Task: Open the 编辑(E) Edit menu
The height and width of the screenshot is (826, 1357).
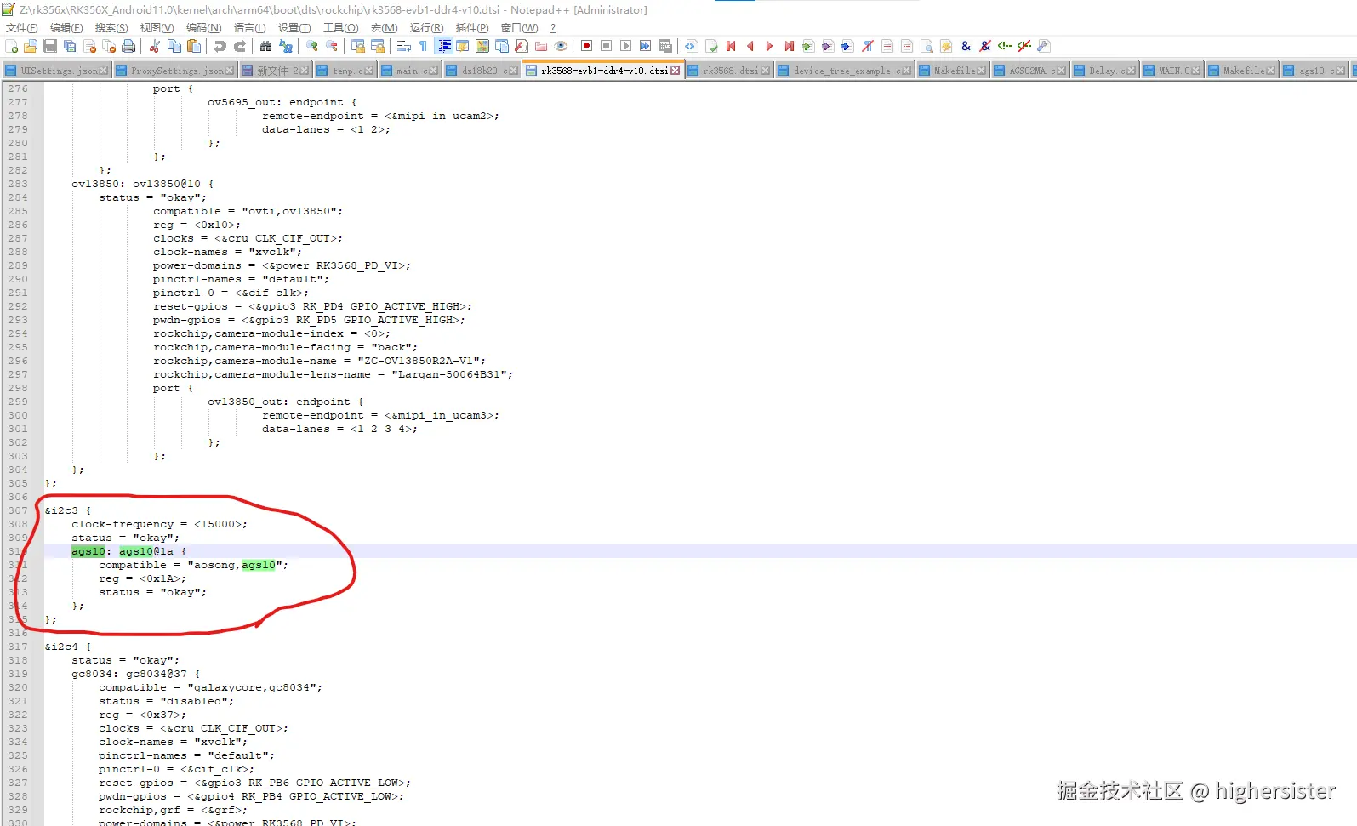Action: [66, 28]
